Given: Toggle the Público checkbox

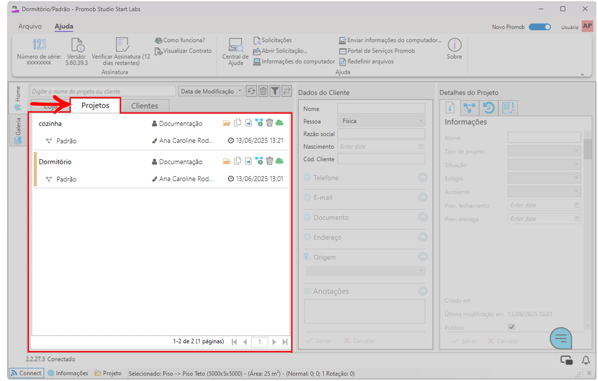Looking at the screenshot, I should tap(511, 327).
